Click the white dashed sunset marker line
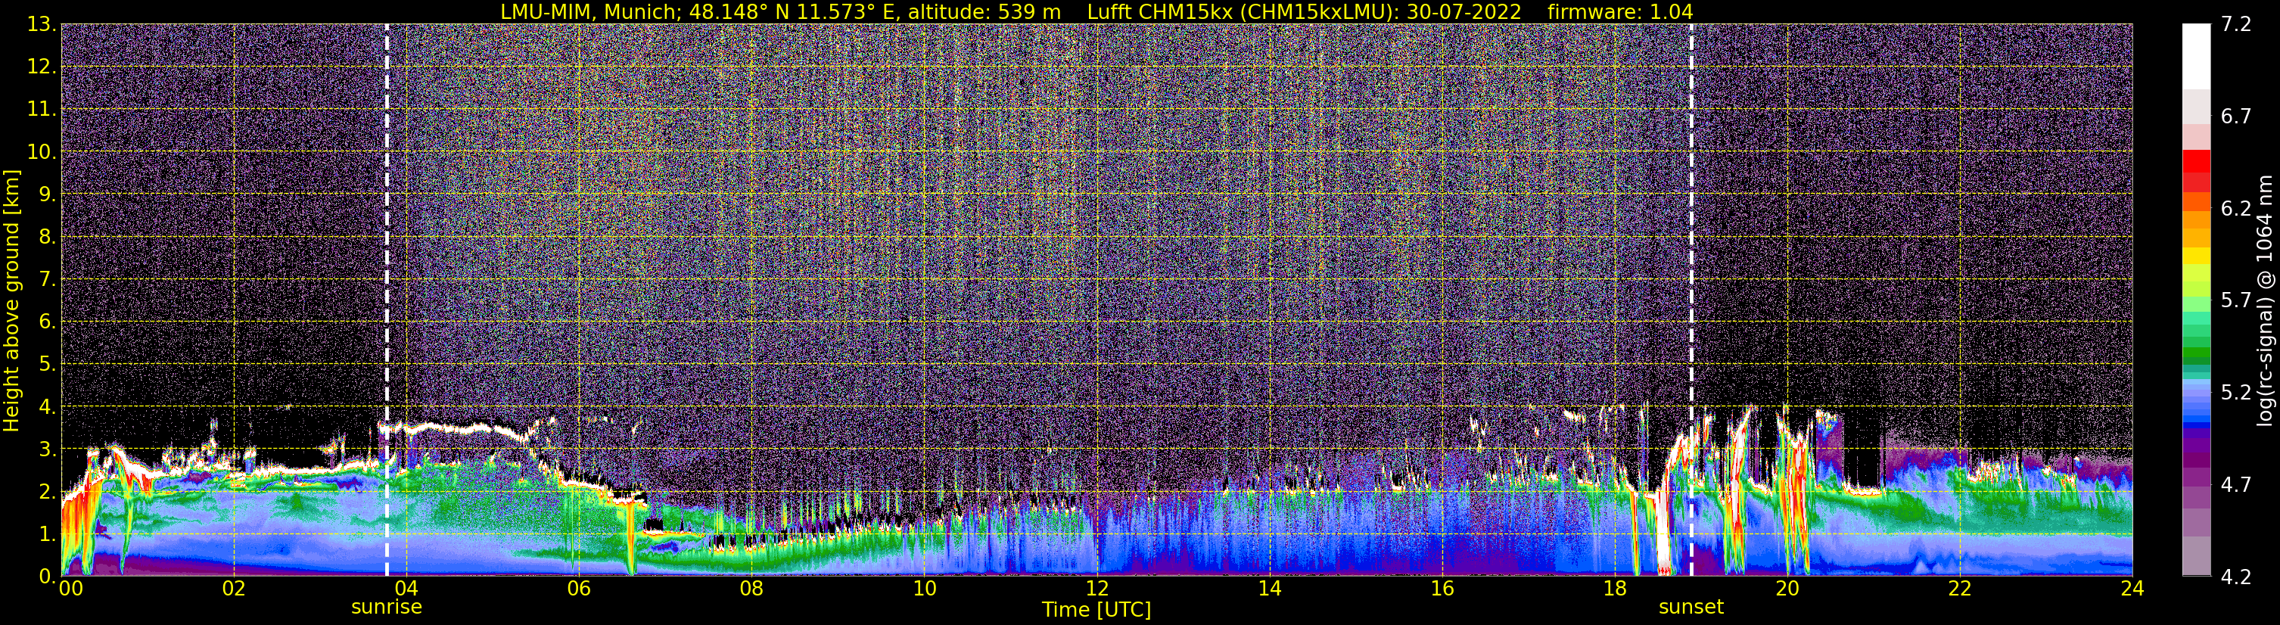This screenshot has height=625, width=2280. 1691,300
